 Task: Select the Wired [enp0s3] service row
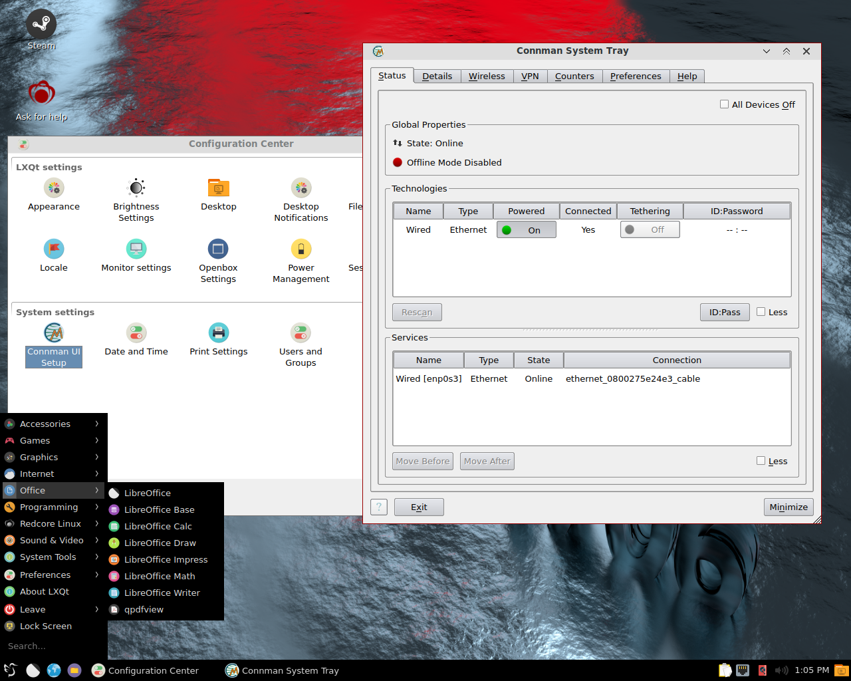(x=592, y=378)
